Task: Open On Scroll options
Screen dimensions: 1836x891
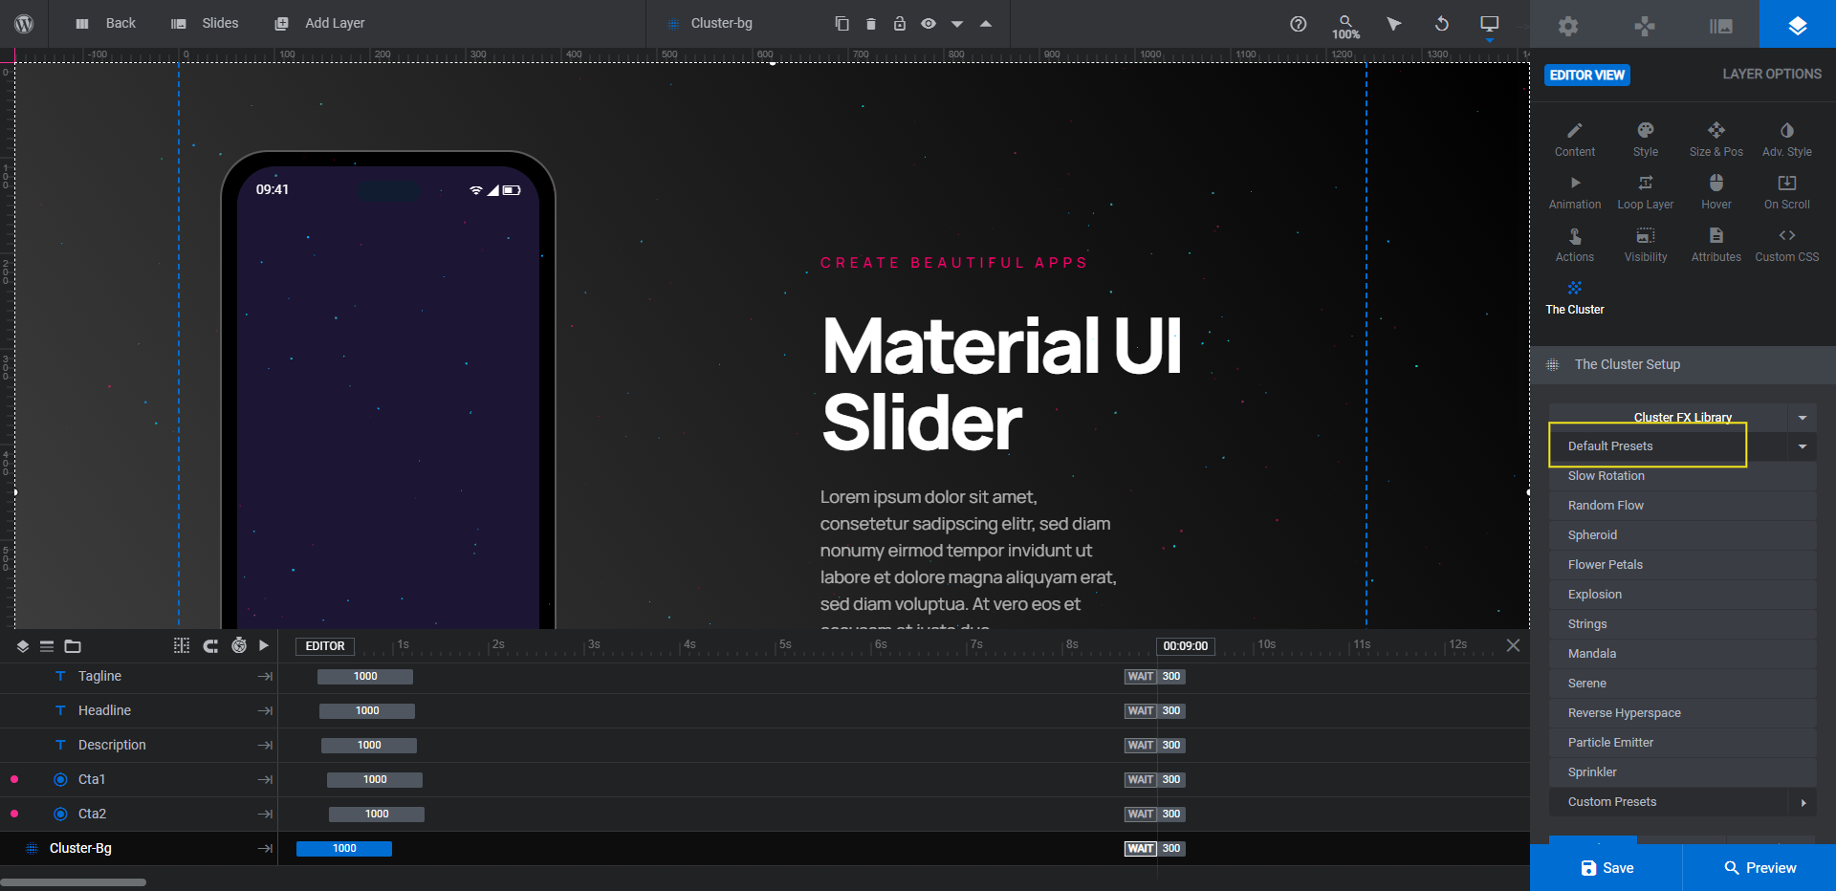Action: 1787,192
